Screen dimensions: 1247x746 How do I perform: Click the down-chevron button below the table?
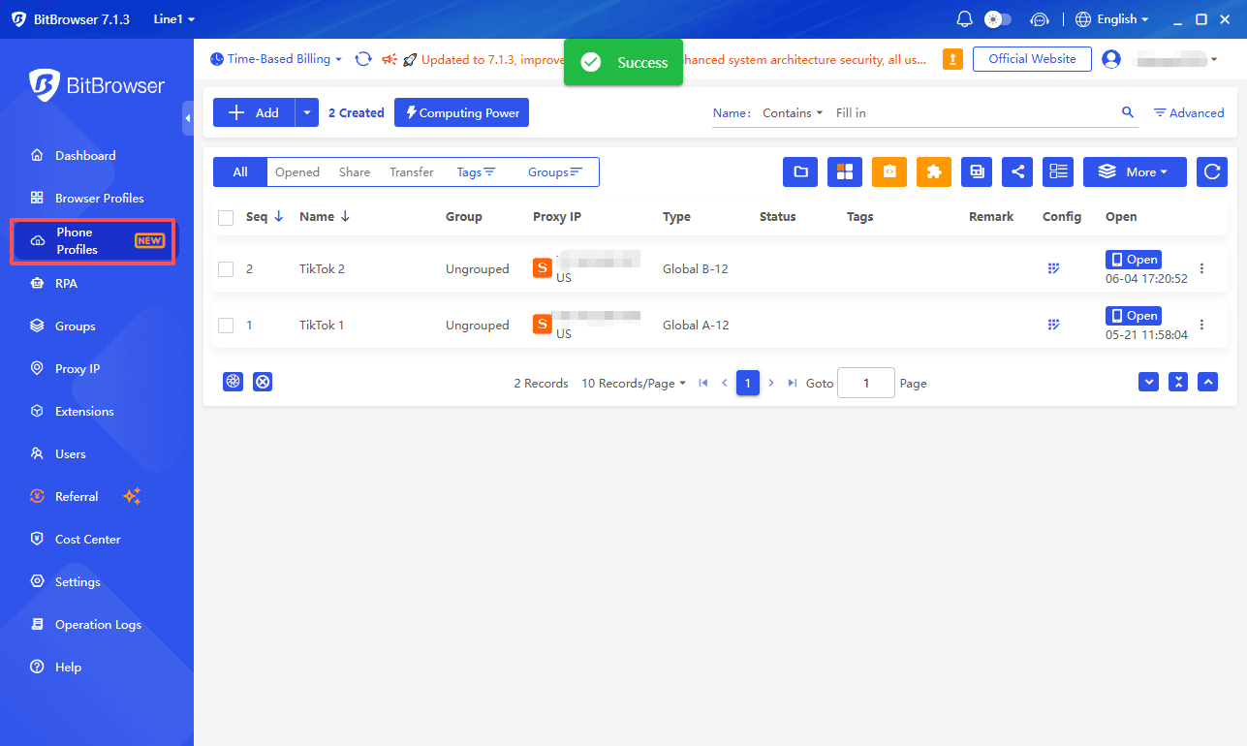click(1149, 382)
